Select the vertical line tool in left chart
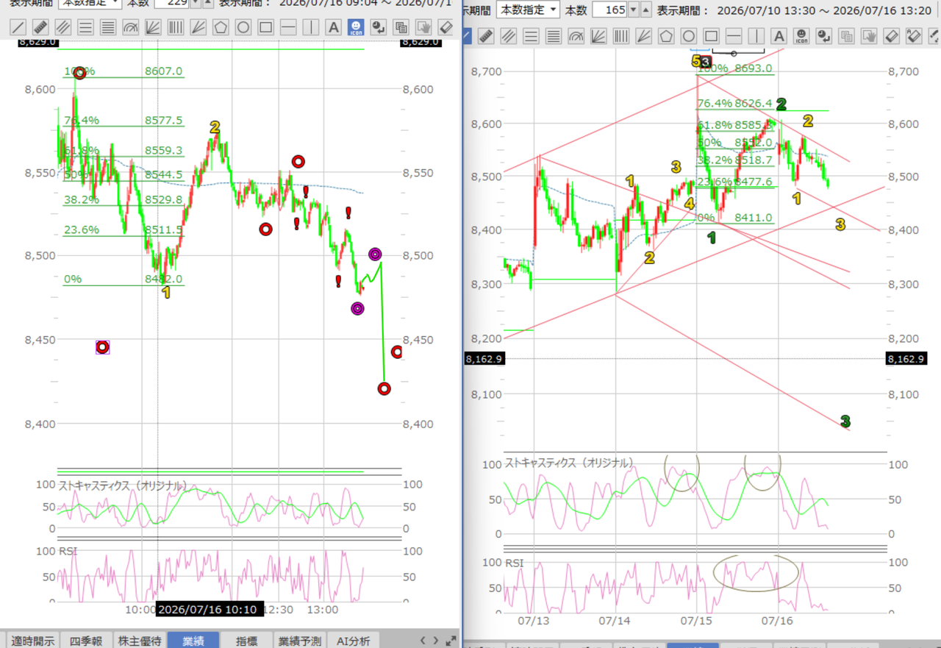This screenshot has width=941, height=648. [x=311, y=28]
